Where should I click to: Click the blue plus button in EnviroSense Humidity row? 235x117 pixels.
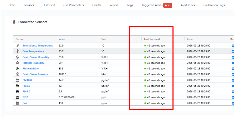pos(232,57)
